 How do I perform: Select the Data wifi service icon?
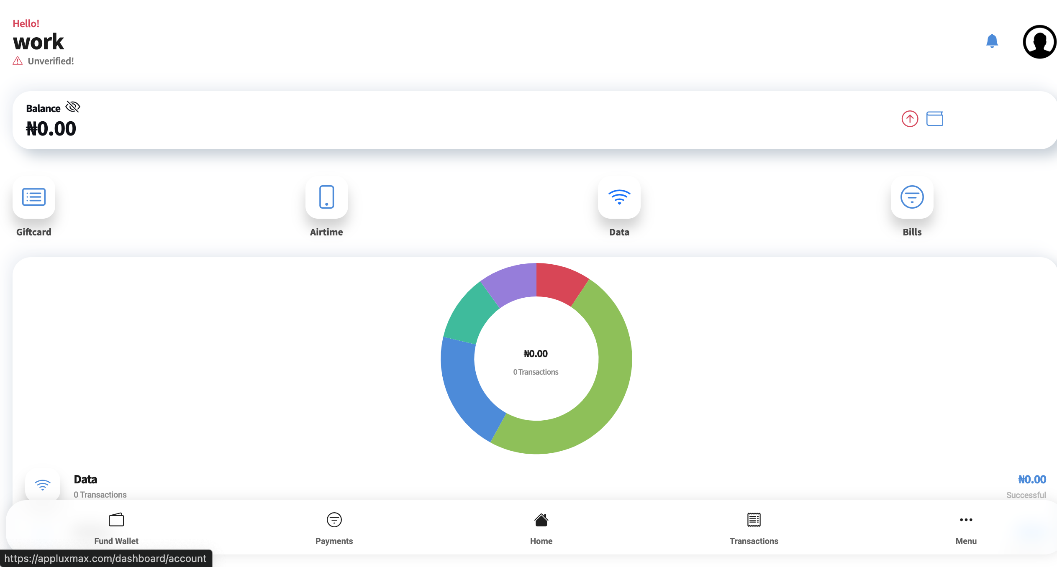pos(619,197)
